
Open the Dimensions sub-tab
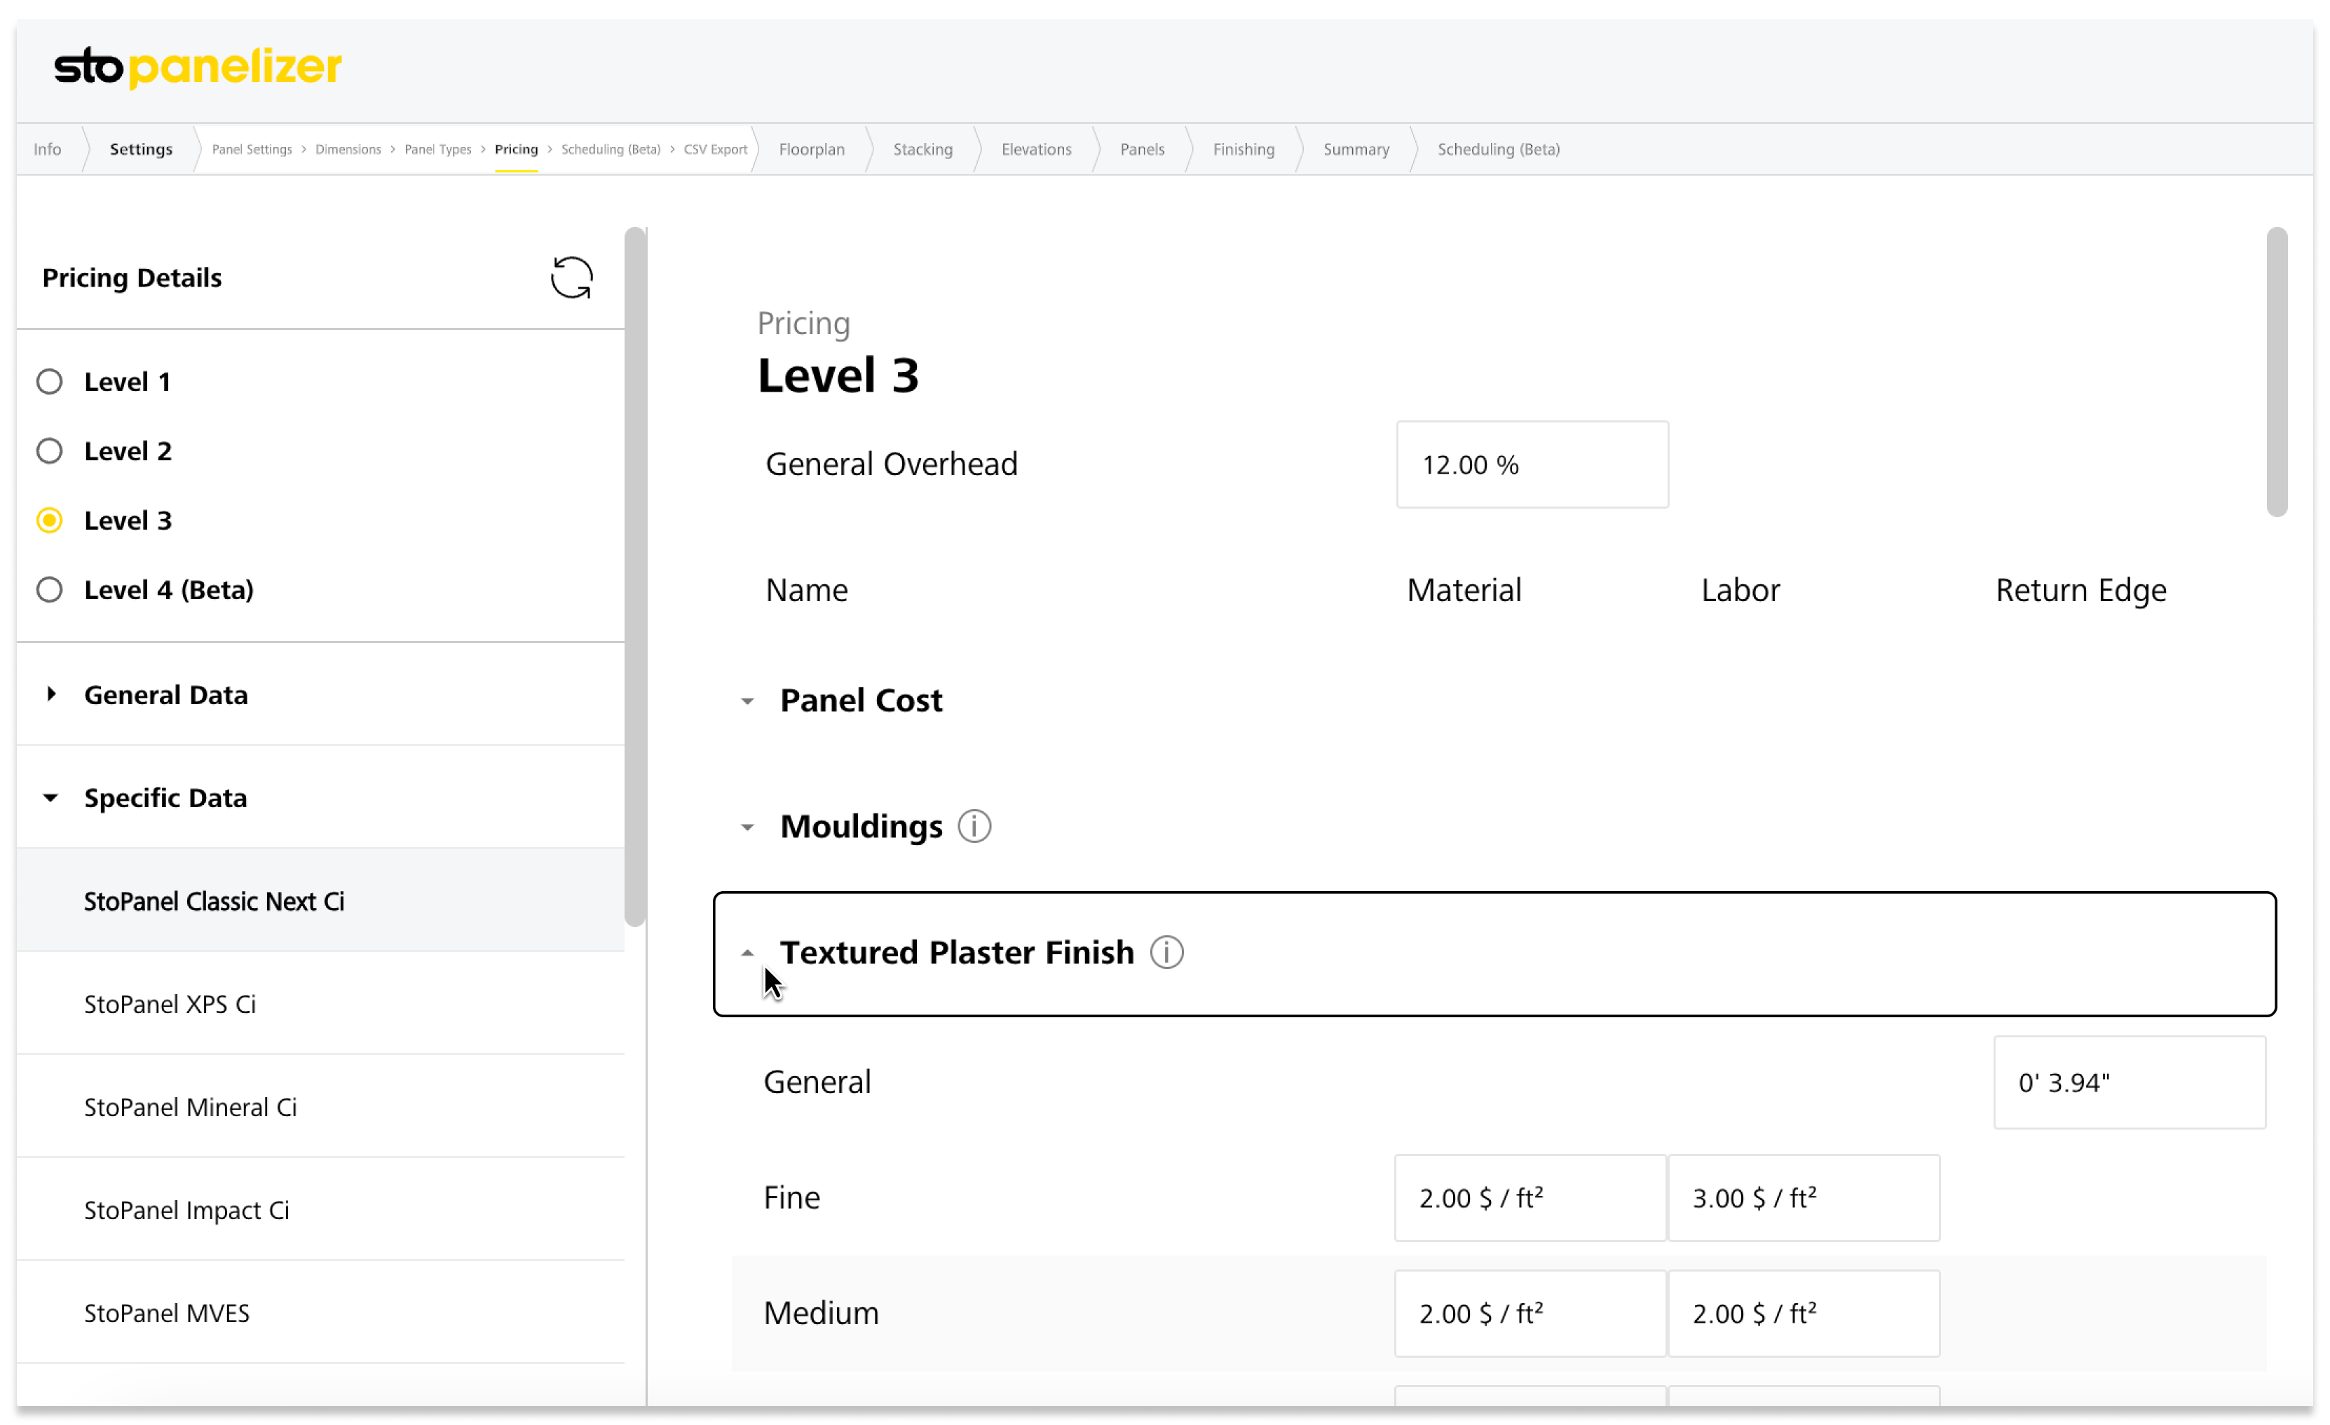pos(348,149)
